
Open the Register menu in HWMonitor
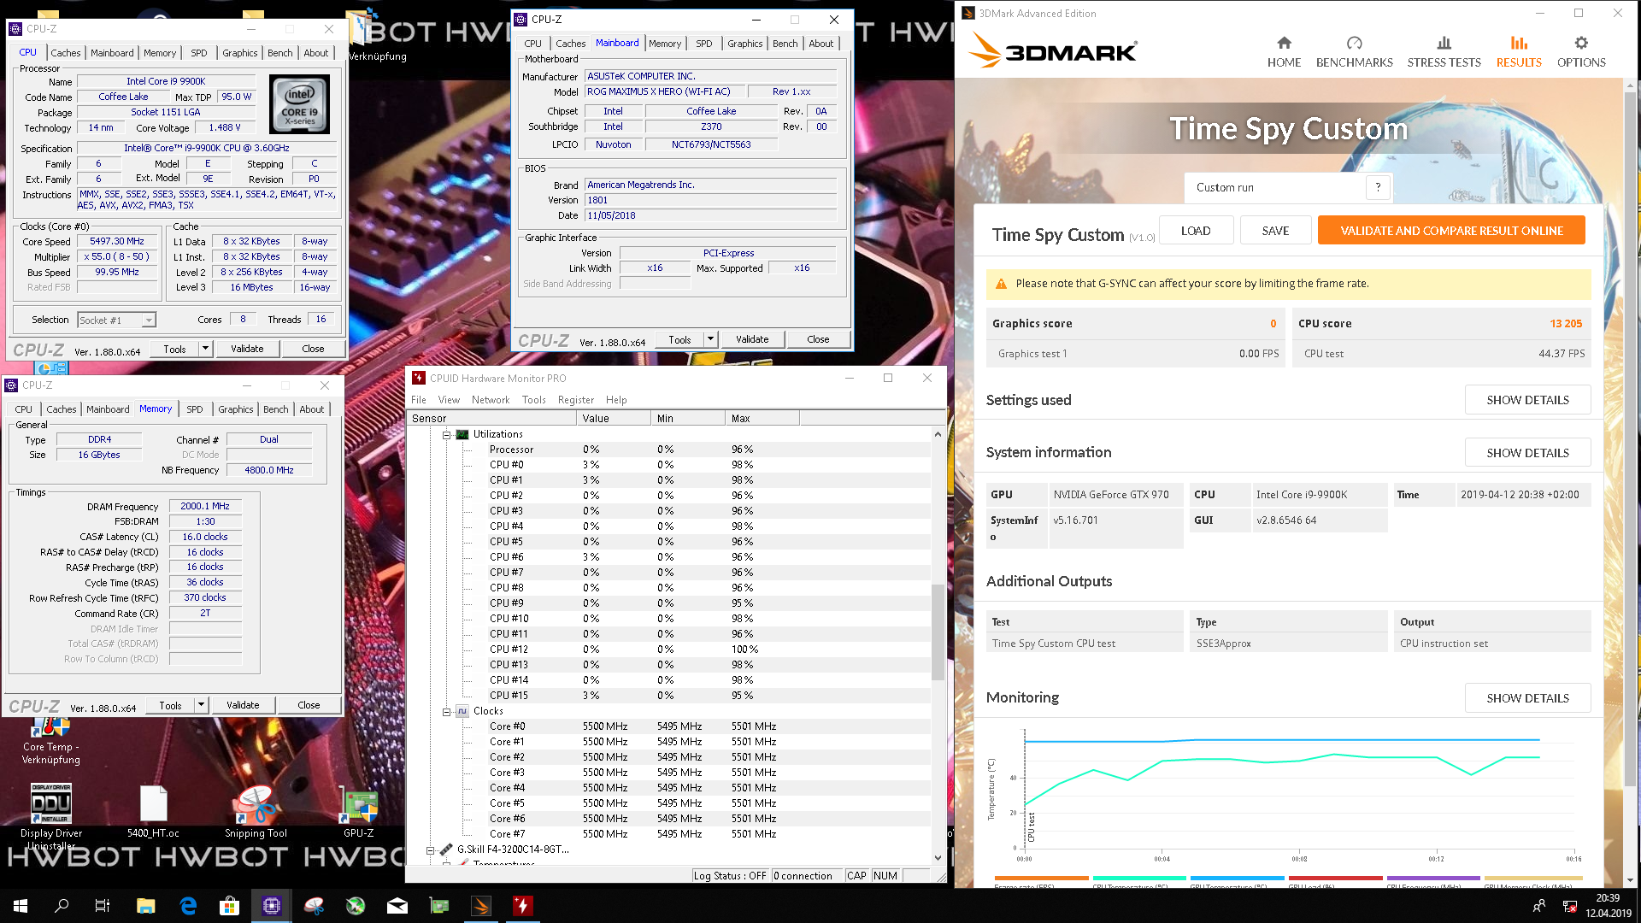tap(576, 400)
